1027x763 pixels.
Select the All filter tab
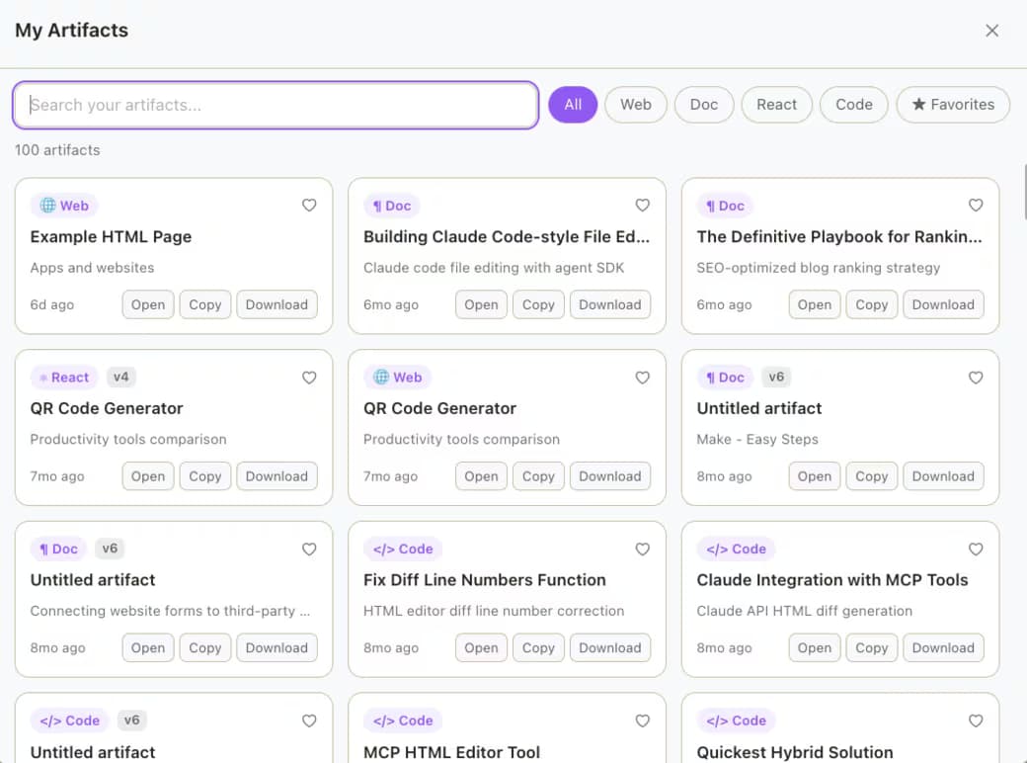point(573,105)
